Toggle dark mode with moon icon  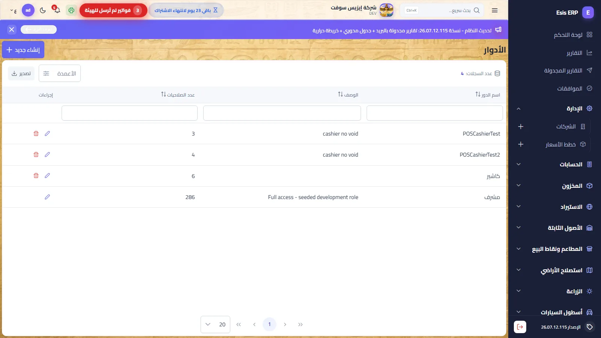coord(43,10)
